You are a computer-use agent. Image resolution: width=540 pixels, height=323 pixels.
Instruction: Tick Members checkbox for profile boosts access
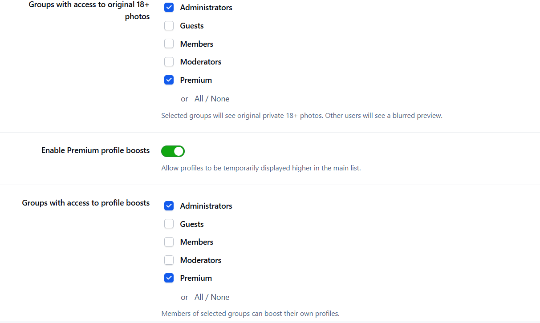coord(169,242)
